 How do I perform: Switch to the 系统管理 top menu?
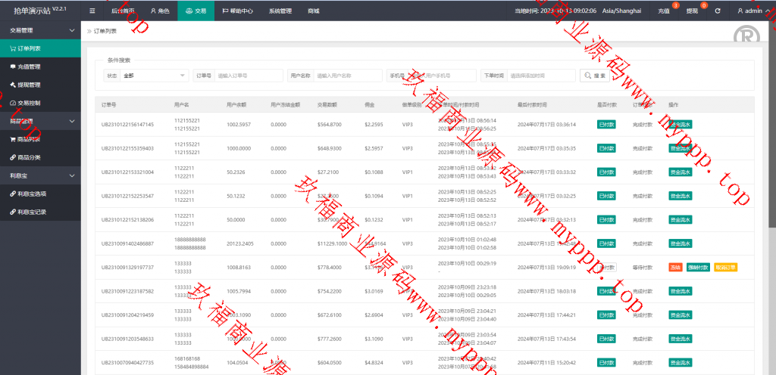coord(280,11)
